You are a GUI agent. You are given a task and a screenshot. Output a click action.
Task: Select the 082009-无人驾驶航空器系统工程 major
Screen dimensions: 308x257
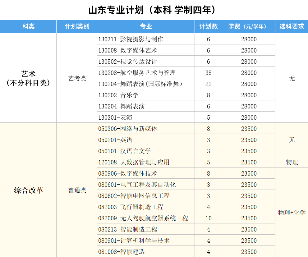pyautogui.click(x=143, y=218)
